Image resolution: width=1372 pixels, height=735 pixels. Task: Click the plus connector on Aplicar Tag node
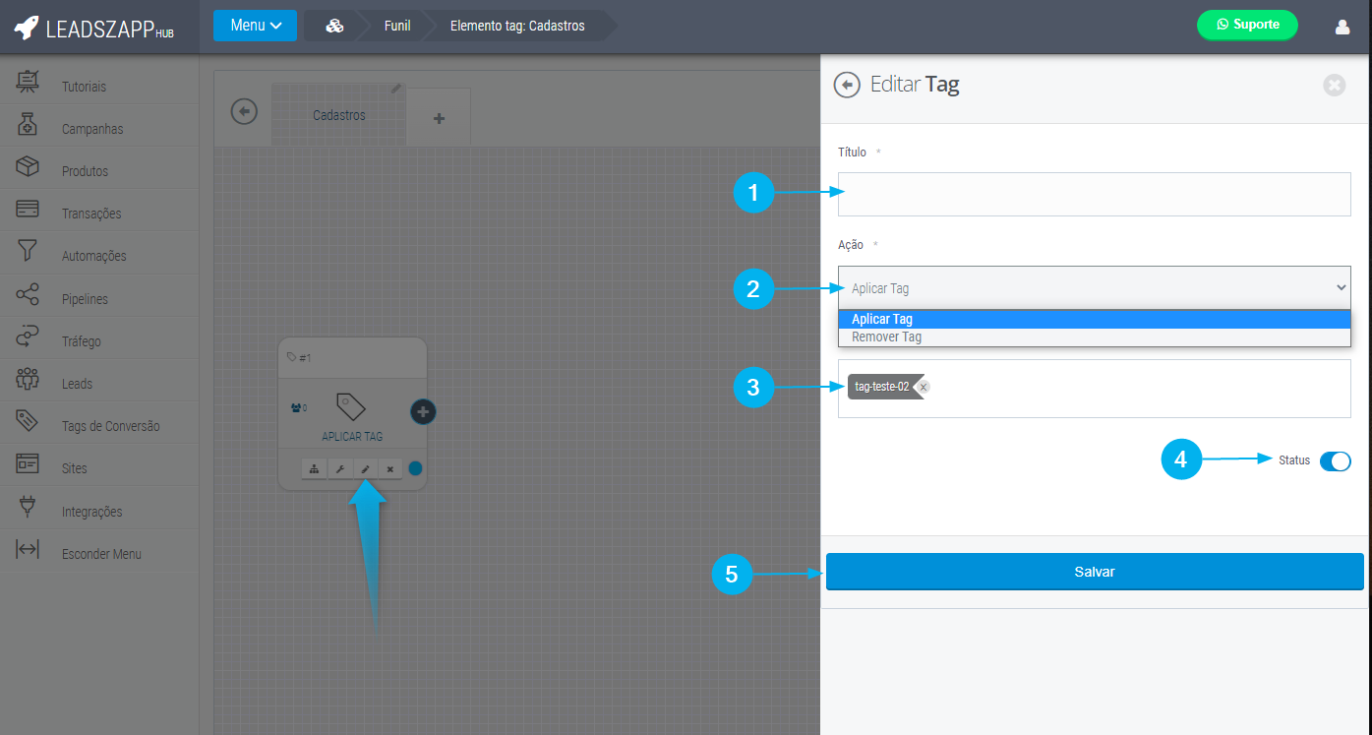pyautogui.click(x=423, y=412)
